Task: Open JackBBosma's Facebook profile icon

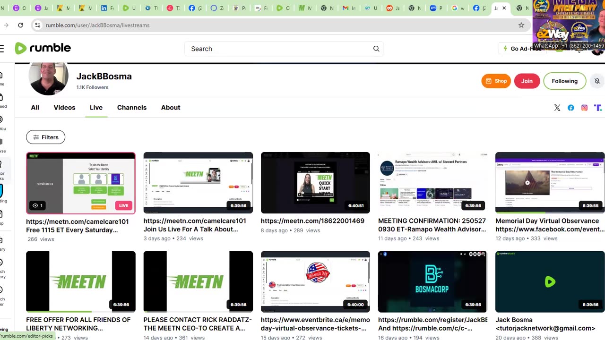Action: pyautogui.click(x=571, y=108)
